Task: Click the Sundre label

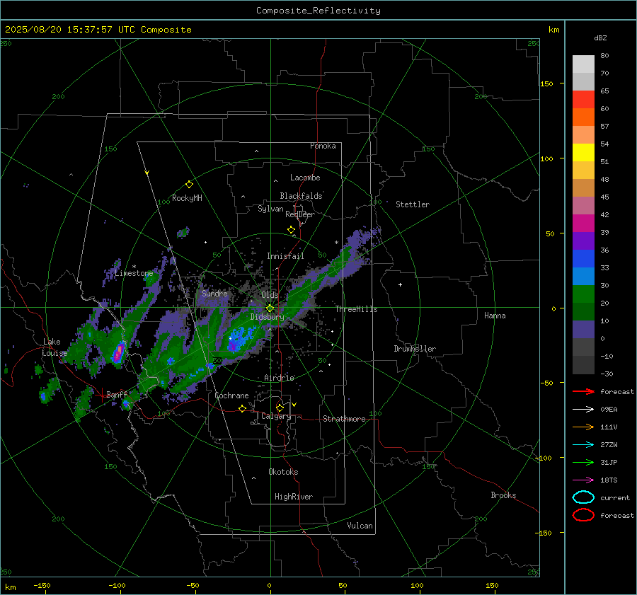Action: click(x=214, y=293)
